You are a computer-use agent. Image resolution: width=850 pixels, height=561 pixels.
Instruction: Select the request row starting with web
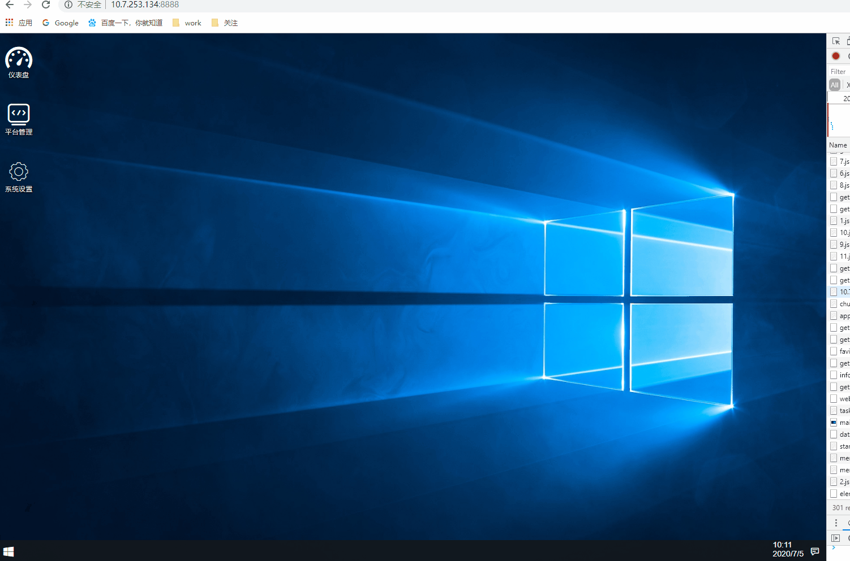coord(839,399)
